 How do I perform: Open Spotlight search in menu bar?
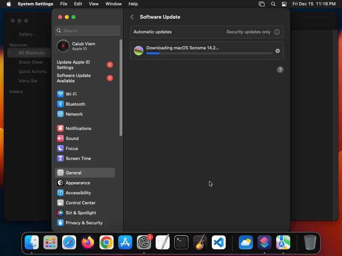(x=273, y=4)
